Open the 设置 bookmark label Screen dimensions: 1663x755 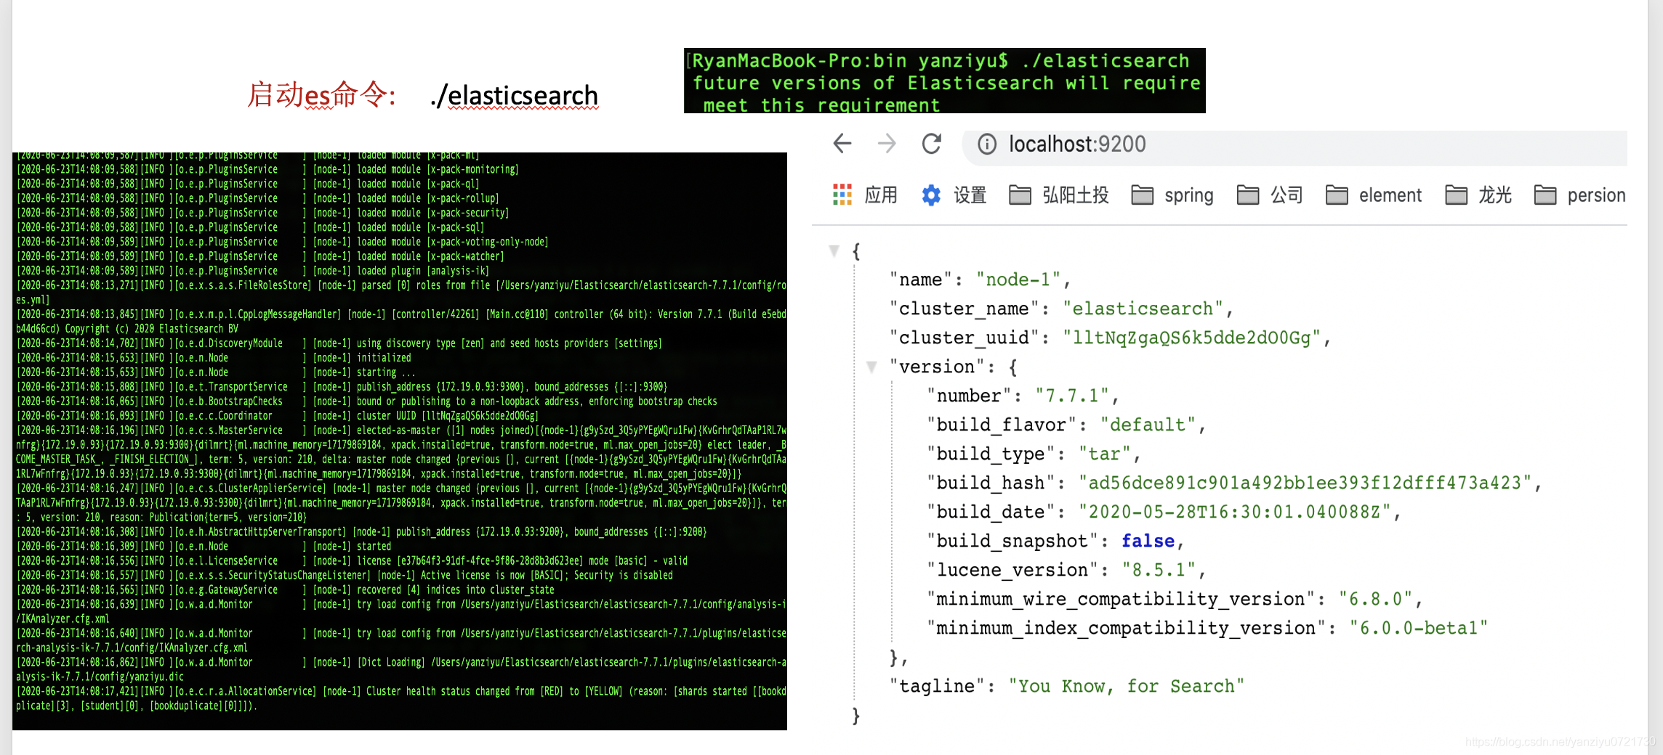(x=970, y=195)
